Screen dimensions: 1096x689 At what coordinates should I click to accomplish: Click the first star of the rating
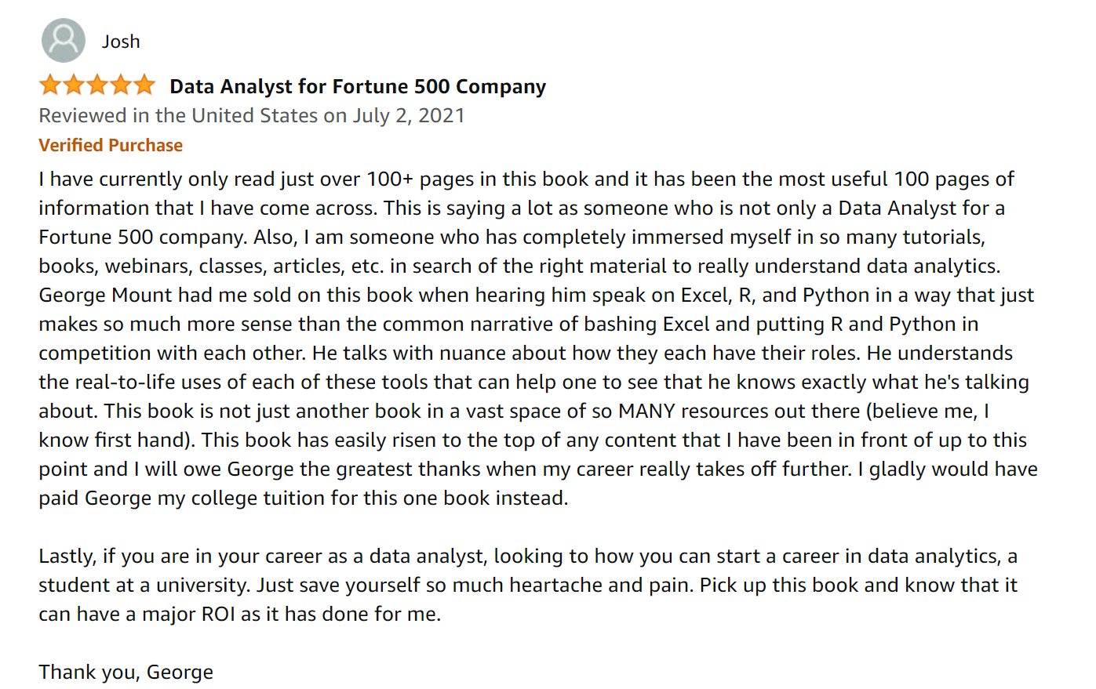pyautogui.click(x=50, y=85)
